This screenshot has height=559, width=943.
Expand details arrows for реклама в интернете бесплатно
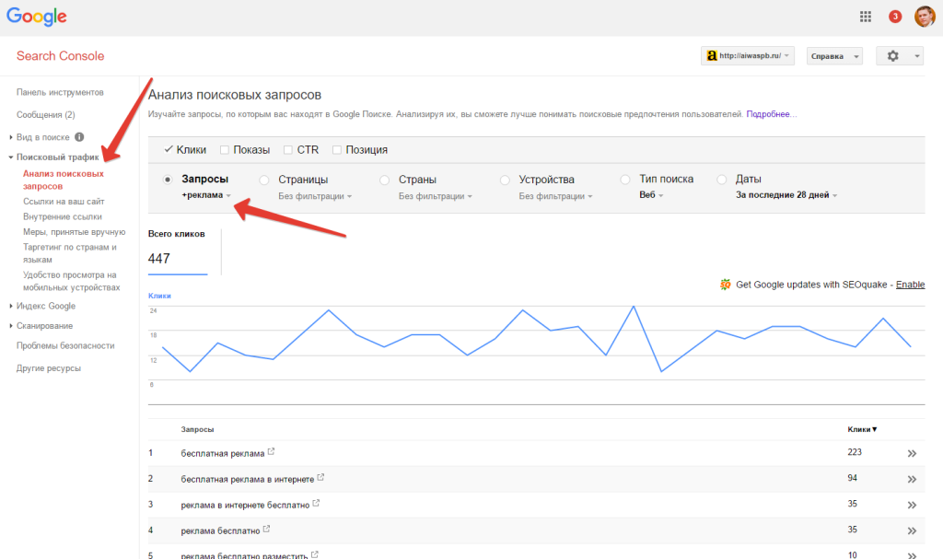point(912,506)
